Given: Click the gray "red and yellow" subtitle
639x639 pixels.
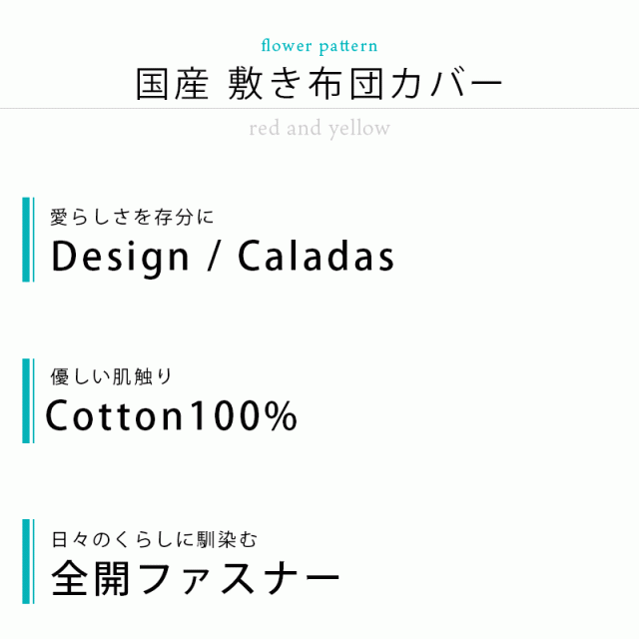Looking at the screenshot, I should click(319, 129).
